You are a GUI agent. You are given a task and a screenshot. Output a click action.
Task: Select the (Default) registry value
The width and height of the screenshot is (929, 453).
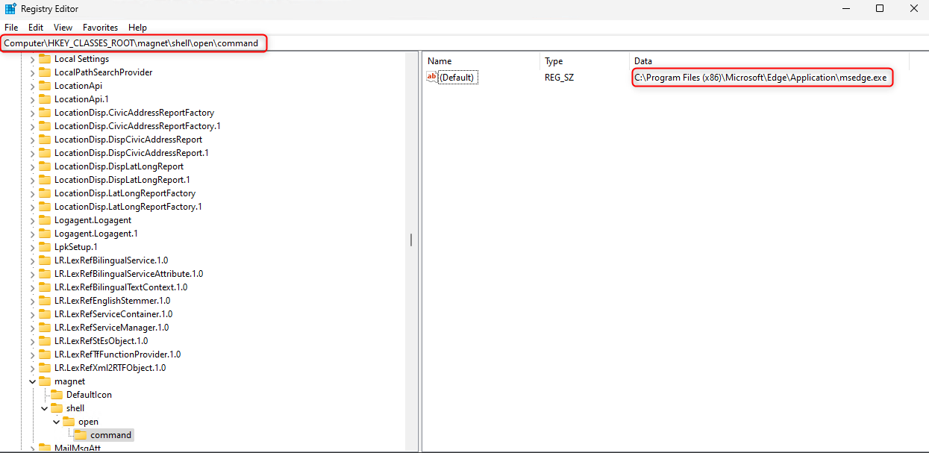coord(457,76)
